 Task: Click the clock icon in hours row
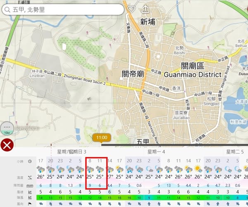30,161
